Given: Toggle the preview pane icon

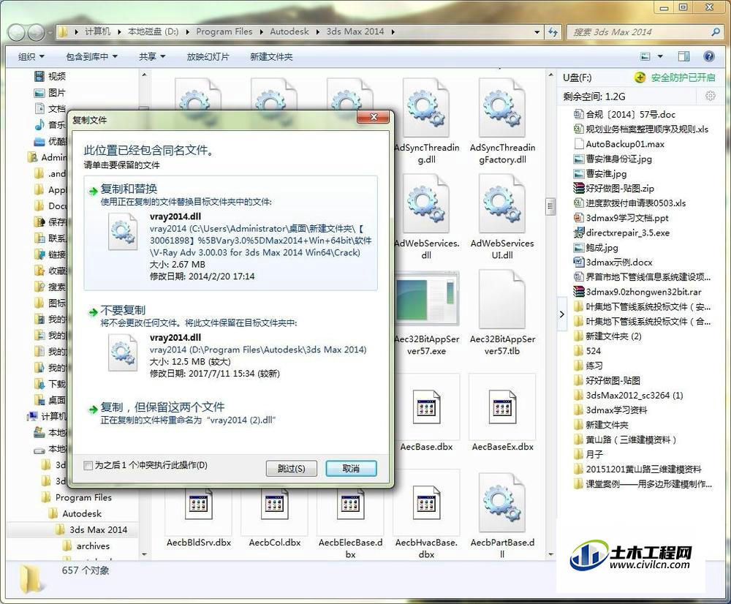Looking at the screenshot, I should pyautogui.click(x=684, y=56).
